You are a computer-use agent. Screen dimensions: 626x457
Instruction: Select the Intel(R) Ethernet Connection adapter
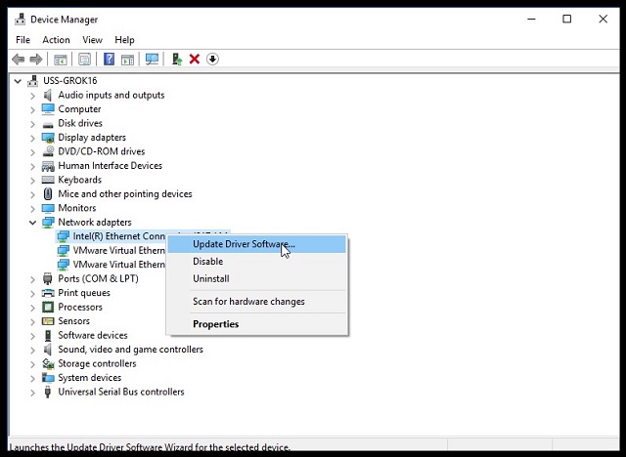pos(118,236)
